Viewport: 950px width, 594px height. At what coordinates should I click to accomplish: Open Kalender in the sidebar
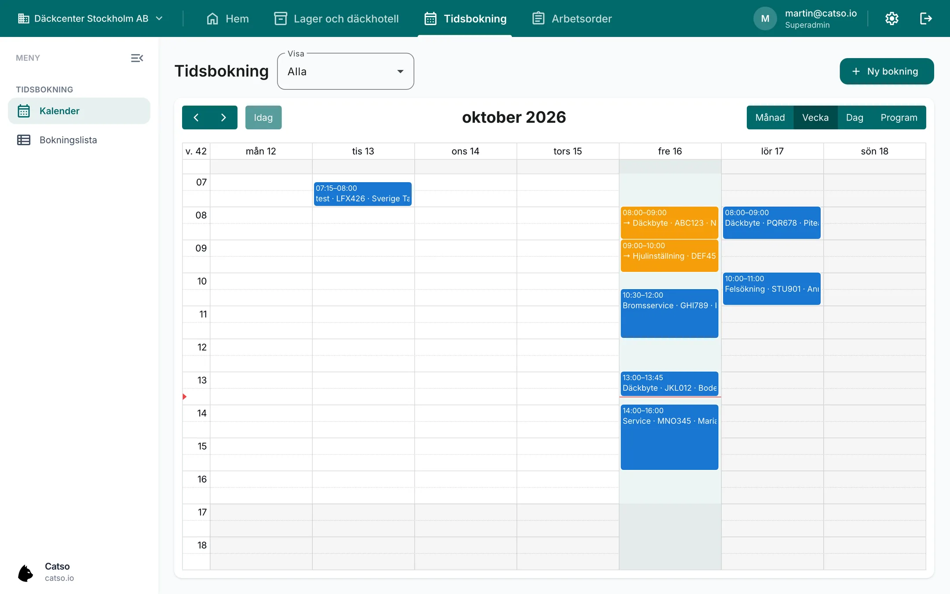[x=79, y=111]
